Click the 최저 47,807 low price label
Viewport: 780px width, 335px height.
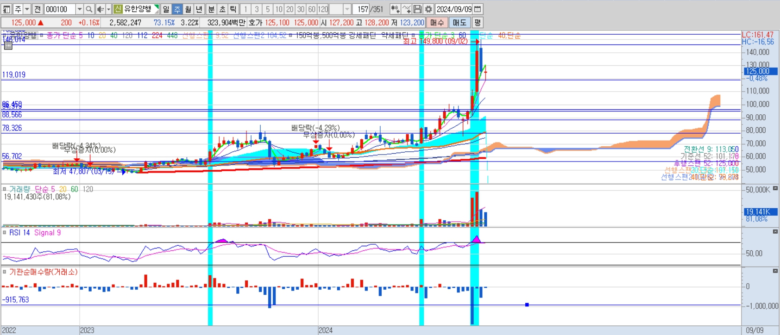coord(83,171)
